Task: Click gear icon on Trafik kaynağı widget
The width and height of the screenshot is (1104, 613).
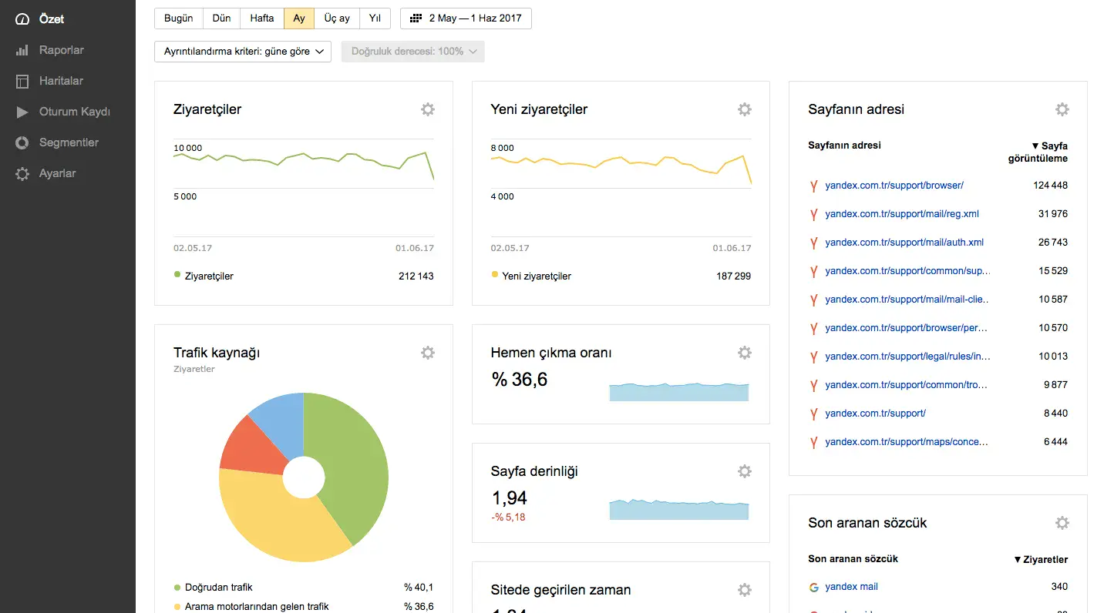Action: click(427, 353)
